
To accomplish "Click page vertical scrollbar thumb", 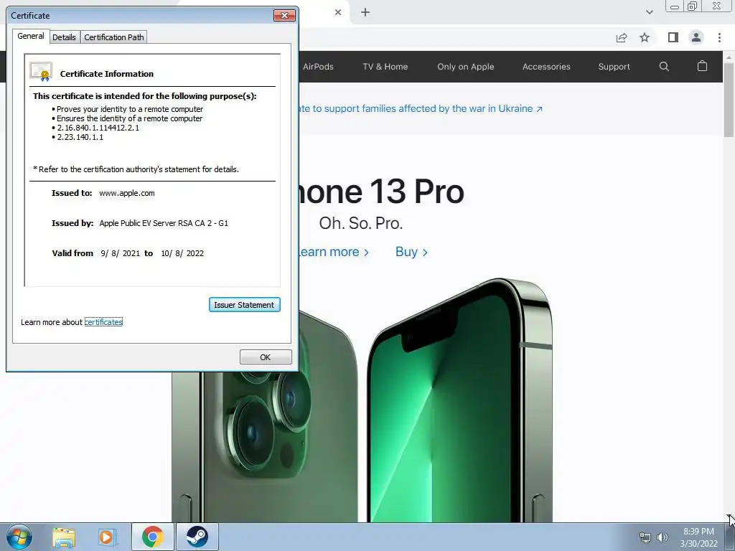I will (x=728, y=99).
